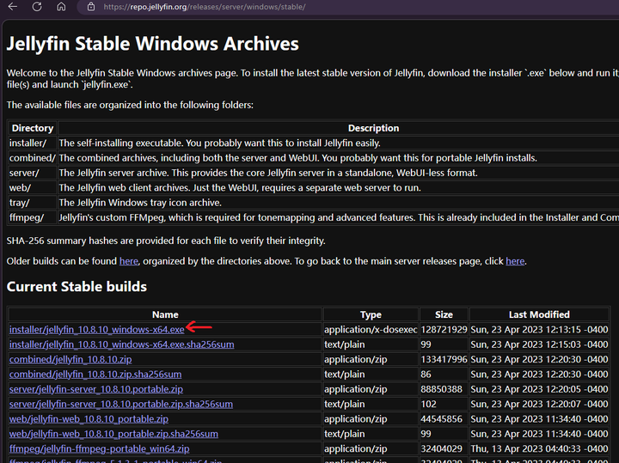Image resolution: width=619 pixels, height=463 pixels.
Task: Click the size value 133417996
Action: (x=444, y=359)
